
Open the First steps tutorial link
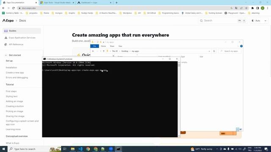click(11, 91)
